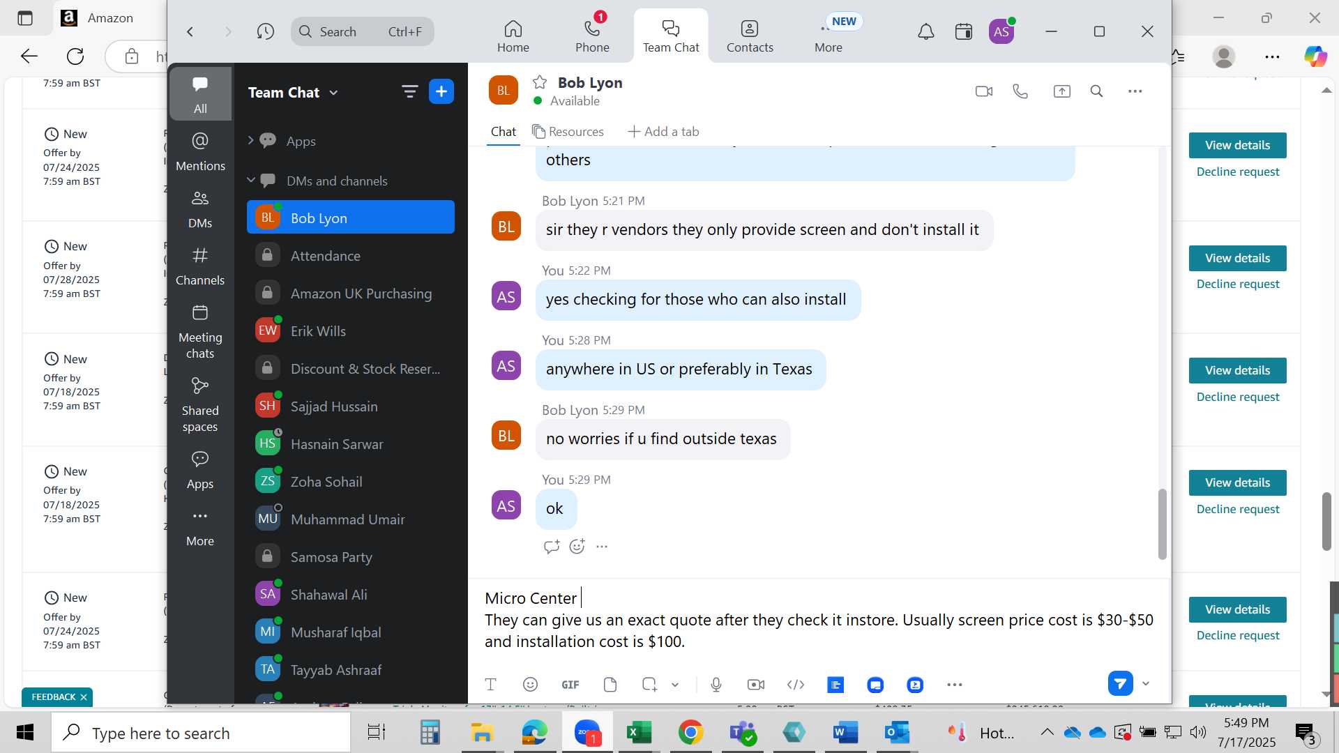Viewport: 1339px width, 753px height.
Task: Open Meeting chats in the sidebar
Action: click(x=200, y=331)
